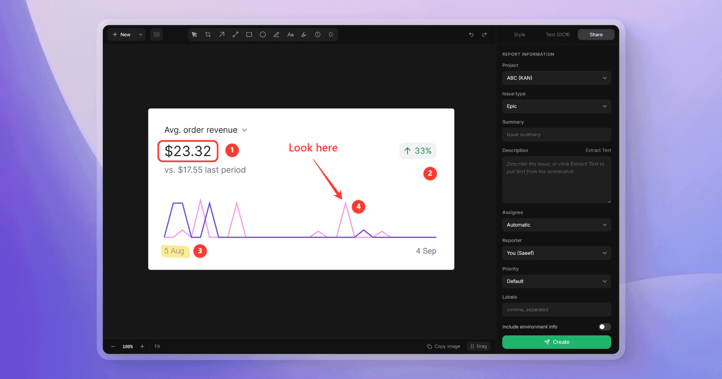Switch to the Style tab
The width and height of the screenshot is (722, 379).
519,34
